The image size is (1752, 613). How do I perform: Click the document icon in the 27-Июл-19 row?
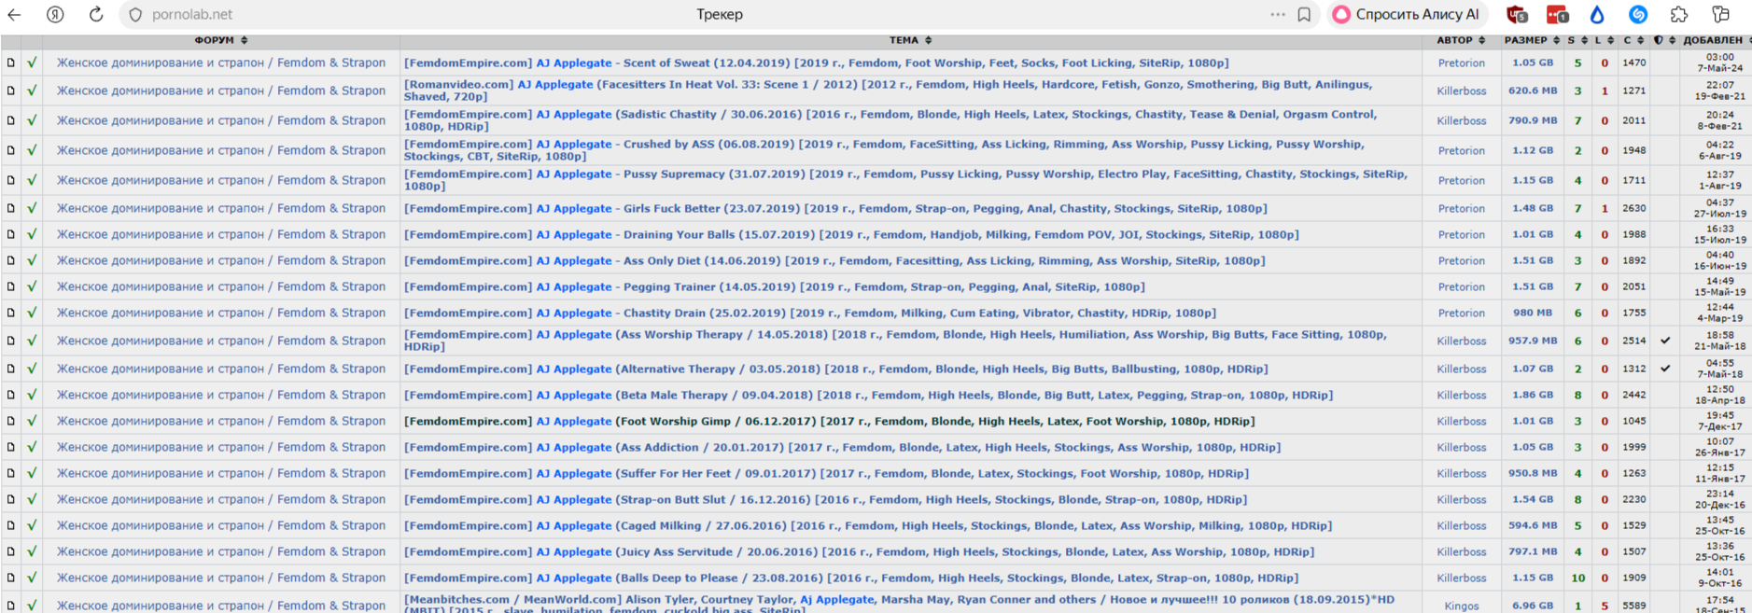tap(10, 208)
